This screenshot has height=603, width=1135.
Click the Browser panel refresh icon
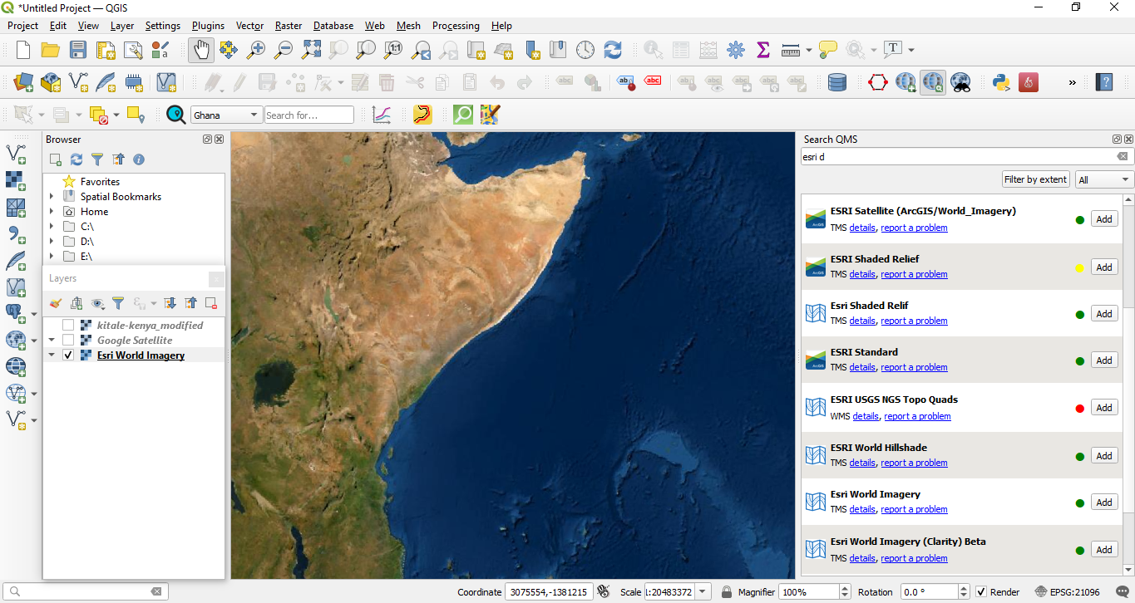click(x=76, y=159)
